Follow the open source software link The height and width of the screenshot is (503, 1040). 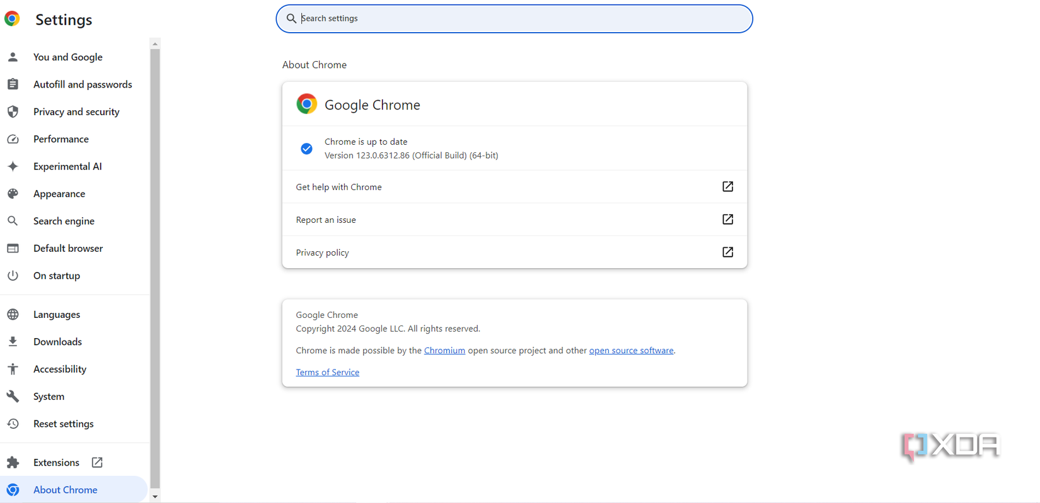coord(631,351)
